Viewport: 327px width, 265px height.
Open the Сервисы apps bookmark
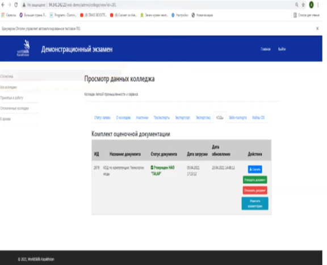pos(9,15)
